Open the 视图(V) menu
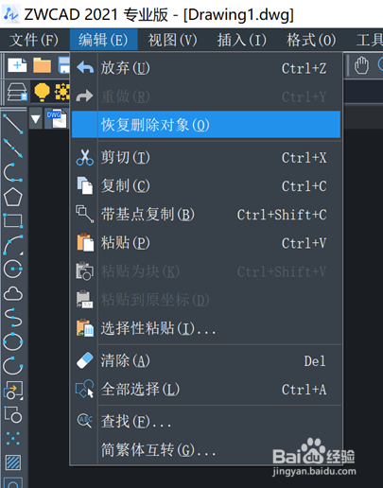Viewport: 383px width, 488px height. [172, 40]
